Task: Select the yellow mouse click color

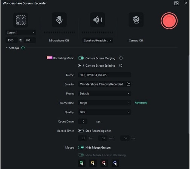Action: tap(93, 163)
